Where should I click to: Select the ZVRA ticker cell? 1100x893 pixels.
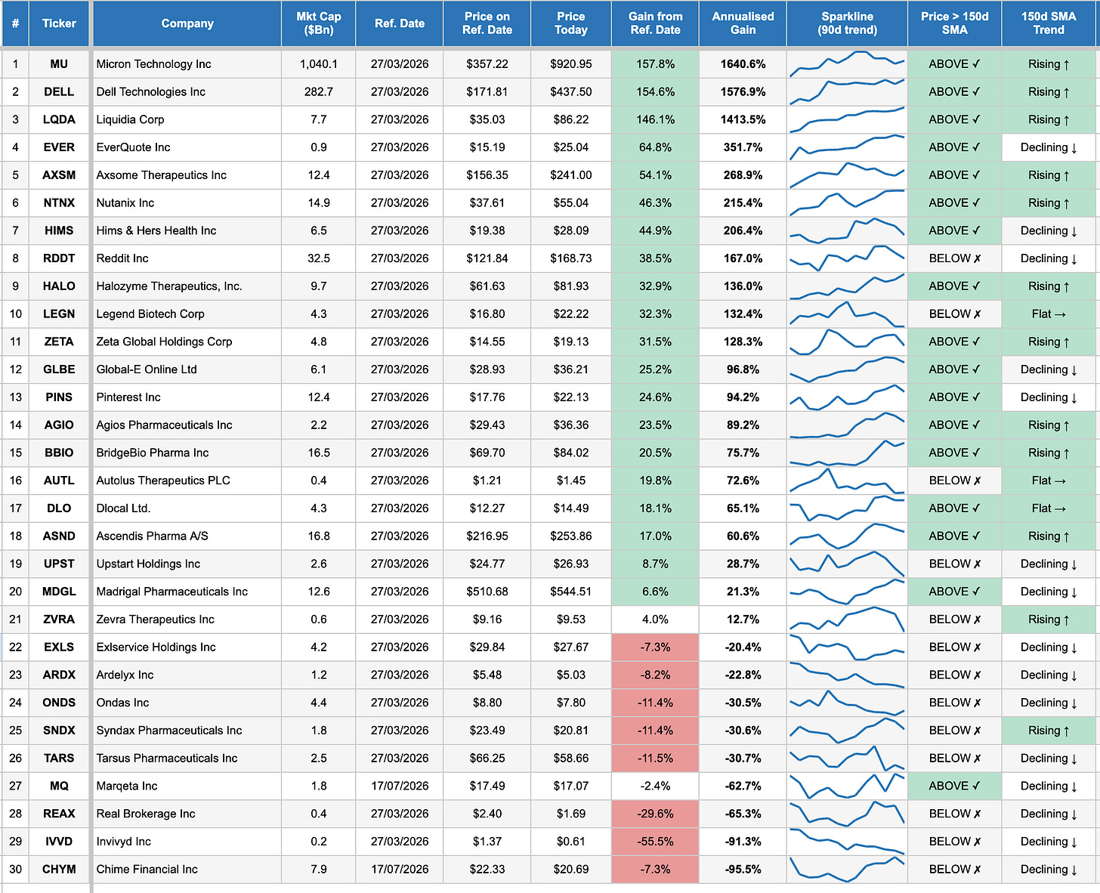(x=59, y=620)
